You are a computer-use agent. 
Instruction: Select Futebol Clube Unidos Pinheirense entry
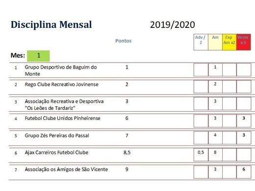(x=62, y=119)
